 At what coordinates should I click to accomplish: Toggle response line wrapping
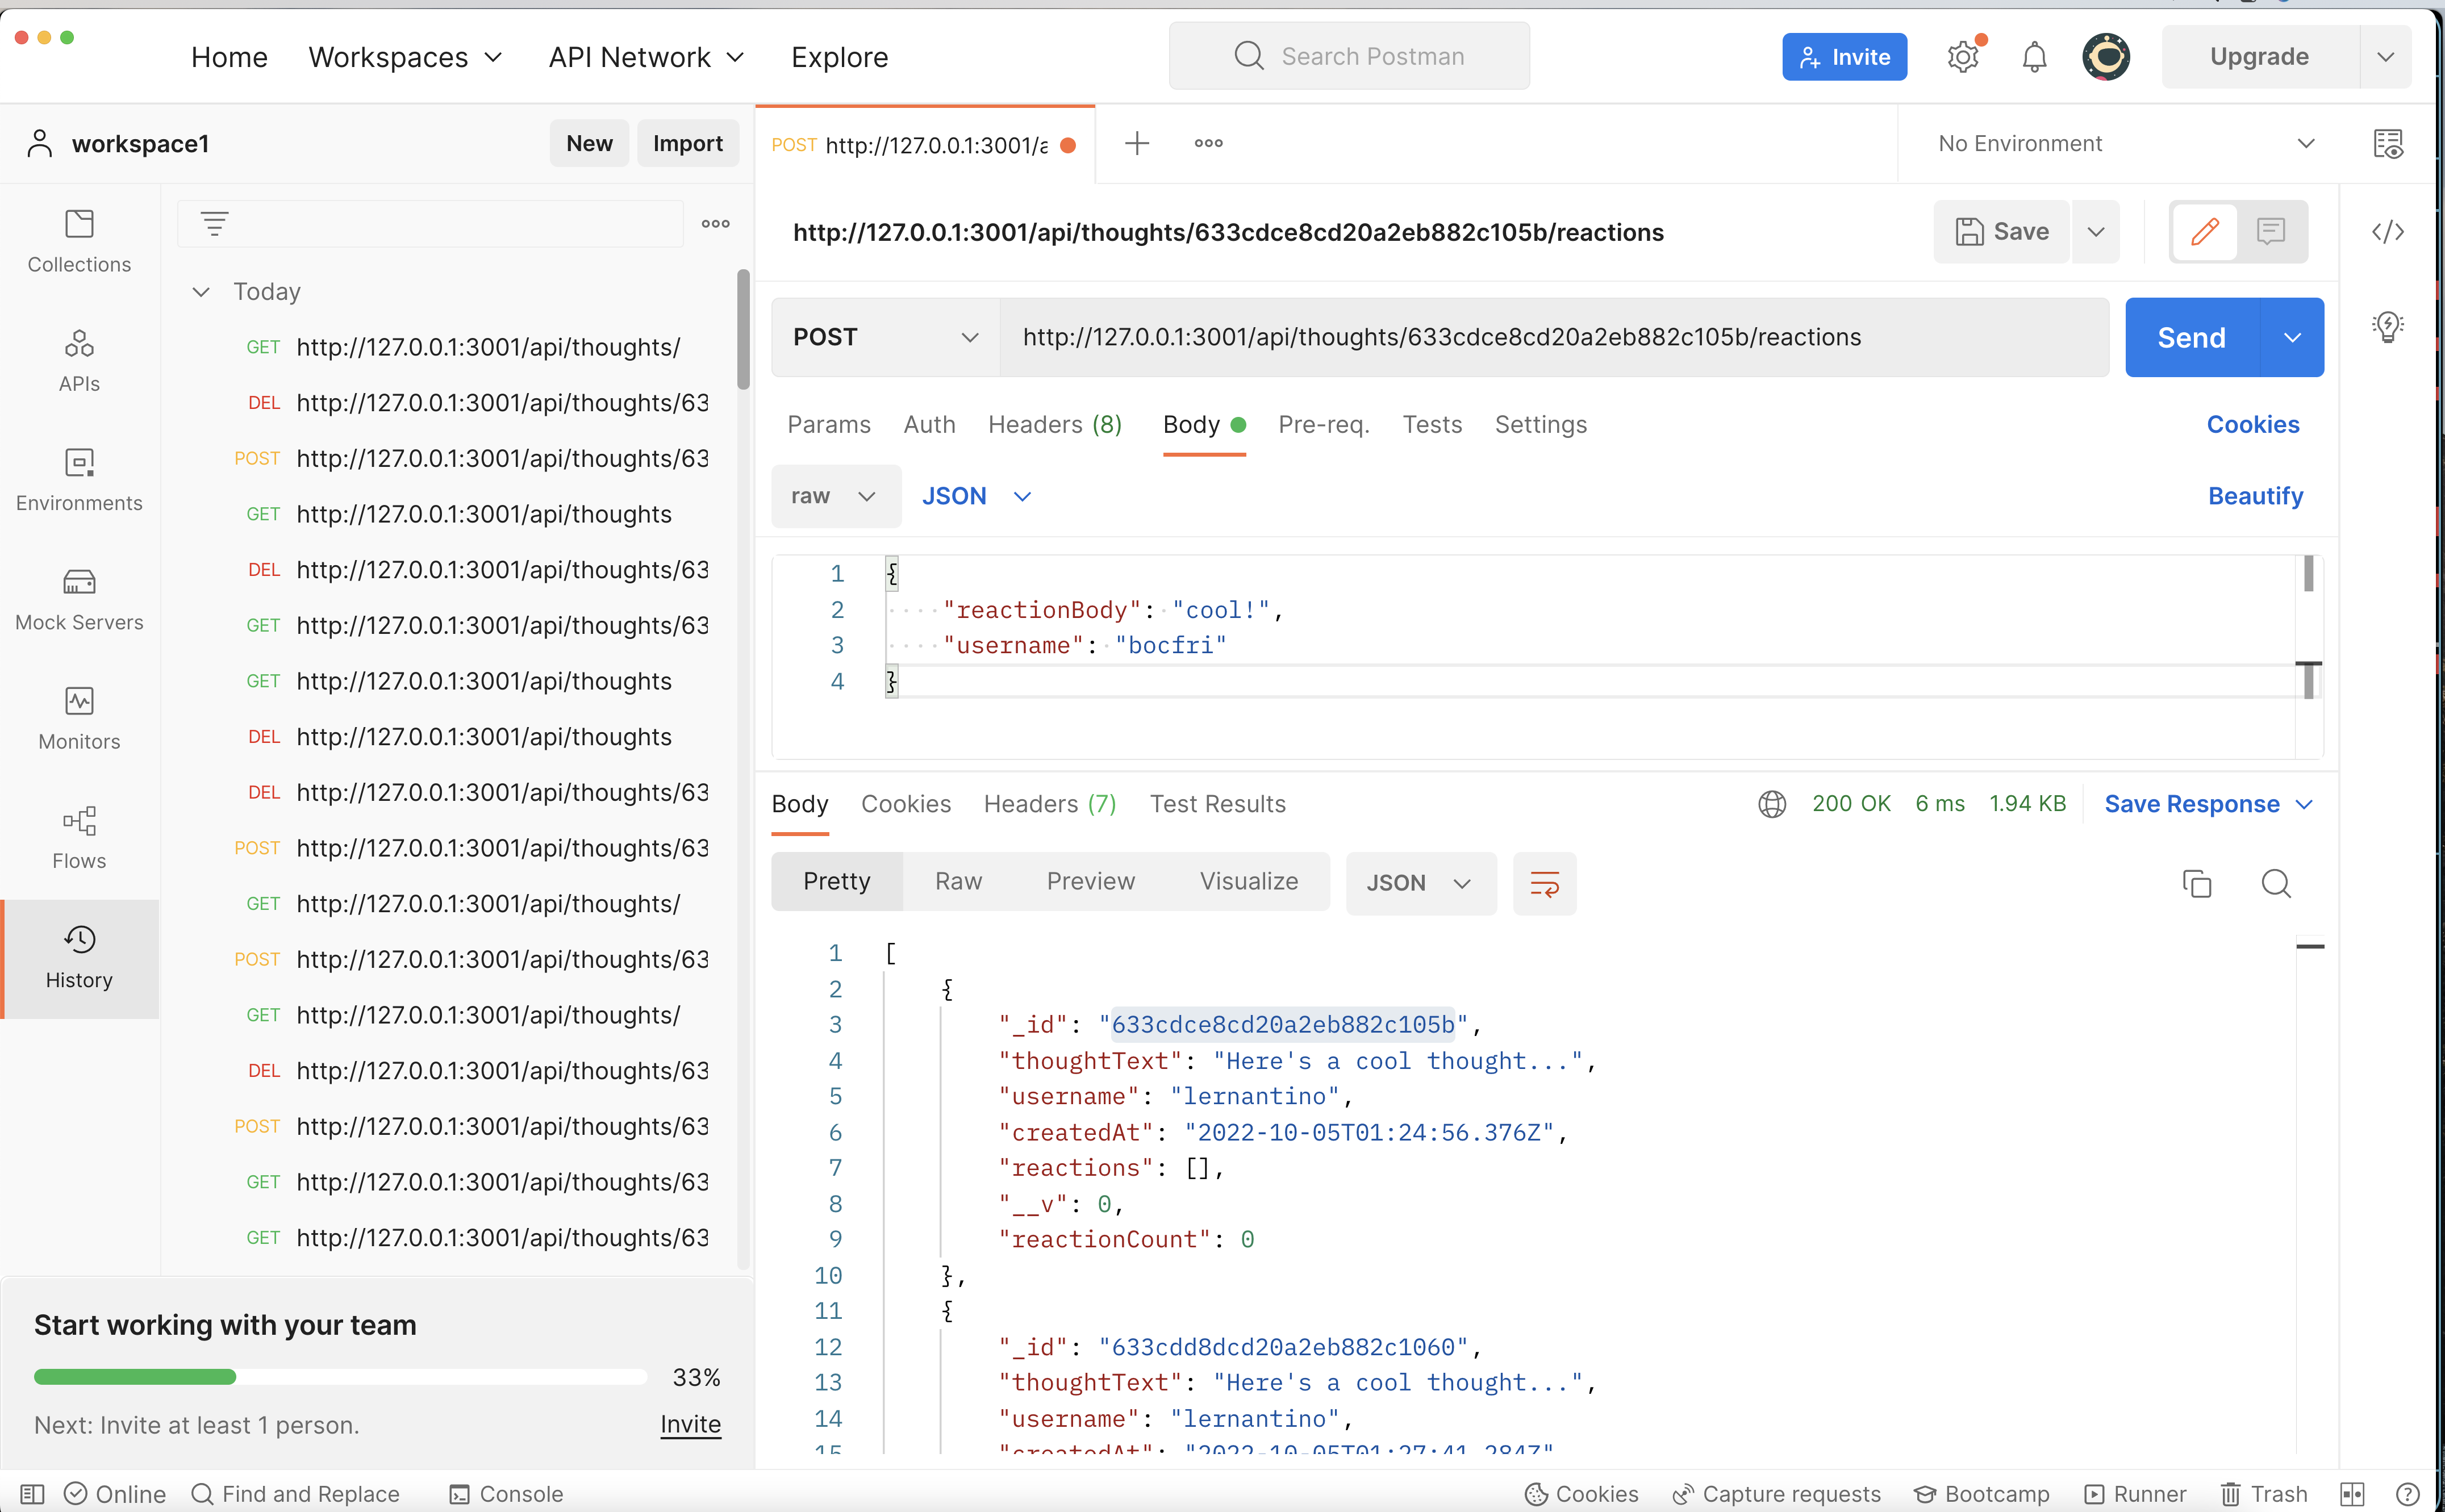(x=1544, y=883)
